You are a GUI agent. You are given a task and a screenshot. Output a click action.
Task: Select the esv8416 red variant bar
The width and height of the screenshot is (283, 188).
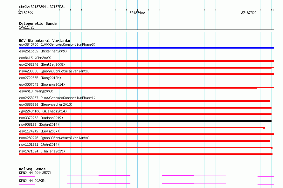pos(146,61)
